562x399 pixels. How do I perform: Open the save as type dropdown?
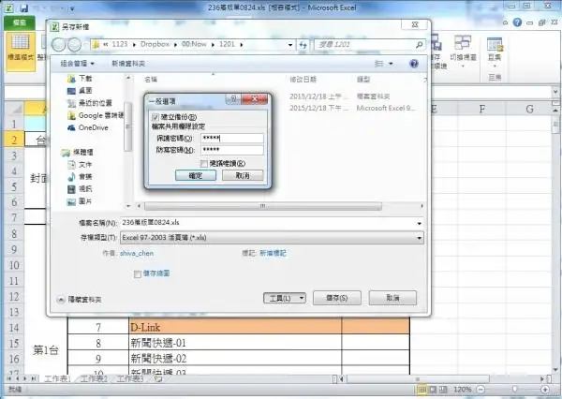[x=272, y=238]
